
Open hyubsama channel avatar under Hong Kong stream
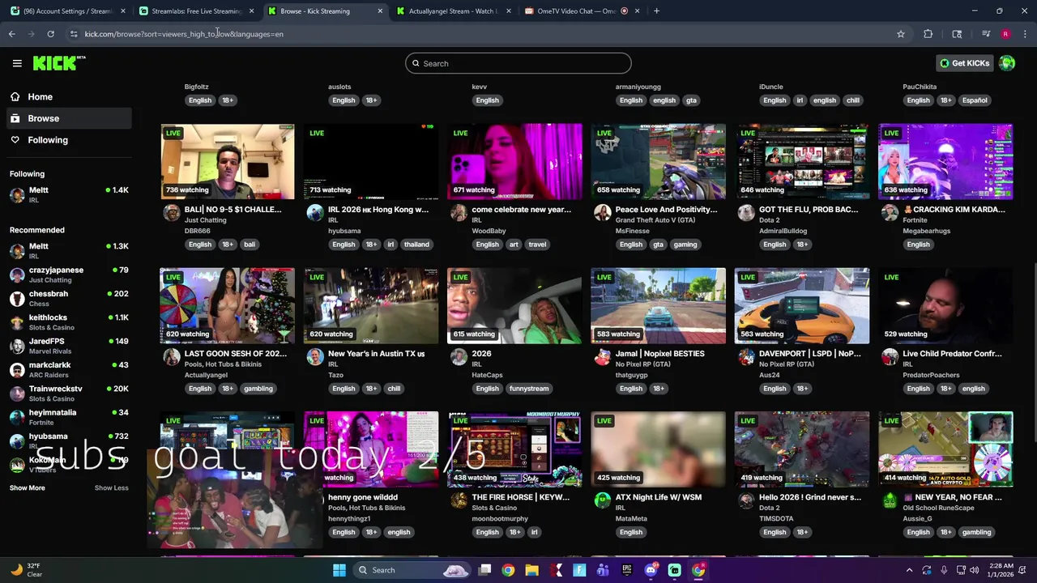(315, 213)
